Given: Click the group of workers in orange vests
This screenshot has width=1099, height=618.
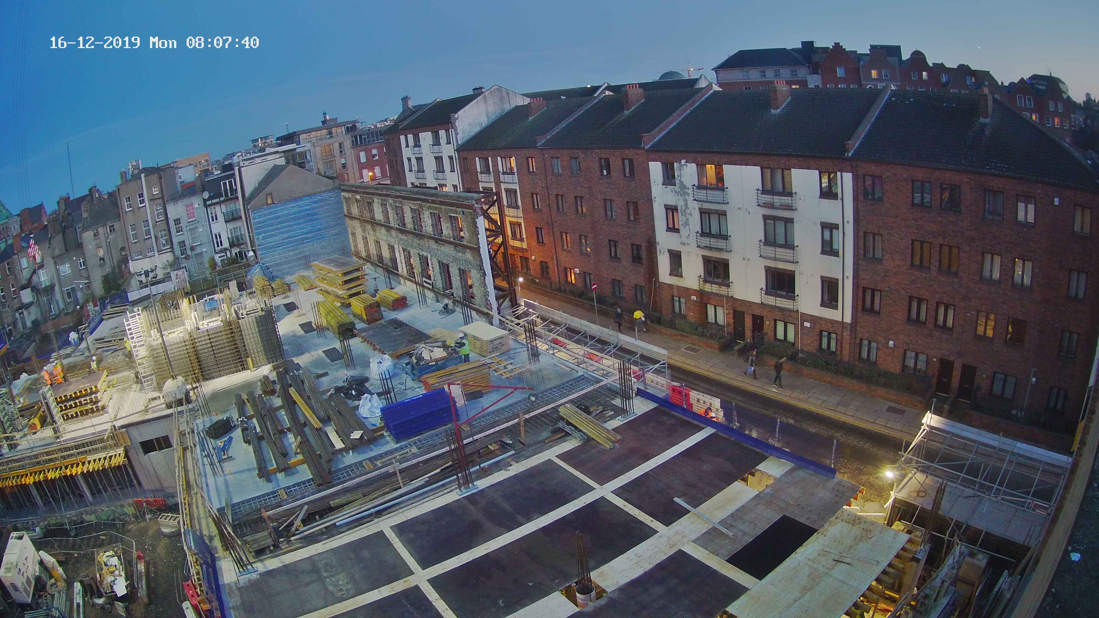Looking at the screenshot, I should click(53, 374).
